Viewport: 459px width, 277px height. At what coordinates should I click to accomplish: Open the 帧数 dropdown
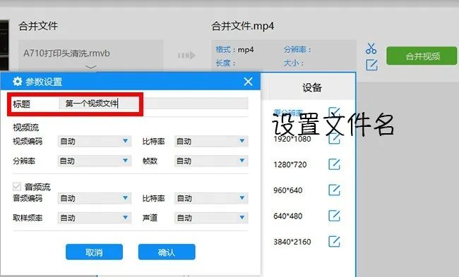coord(211,161)
